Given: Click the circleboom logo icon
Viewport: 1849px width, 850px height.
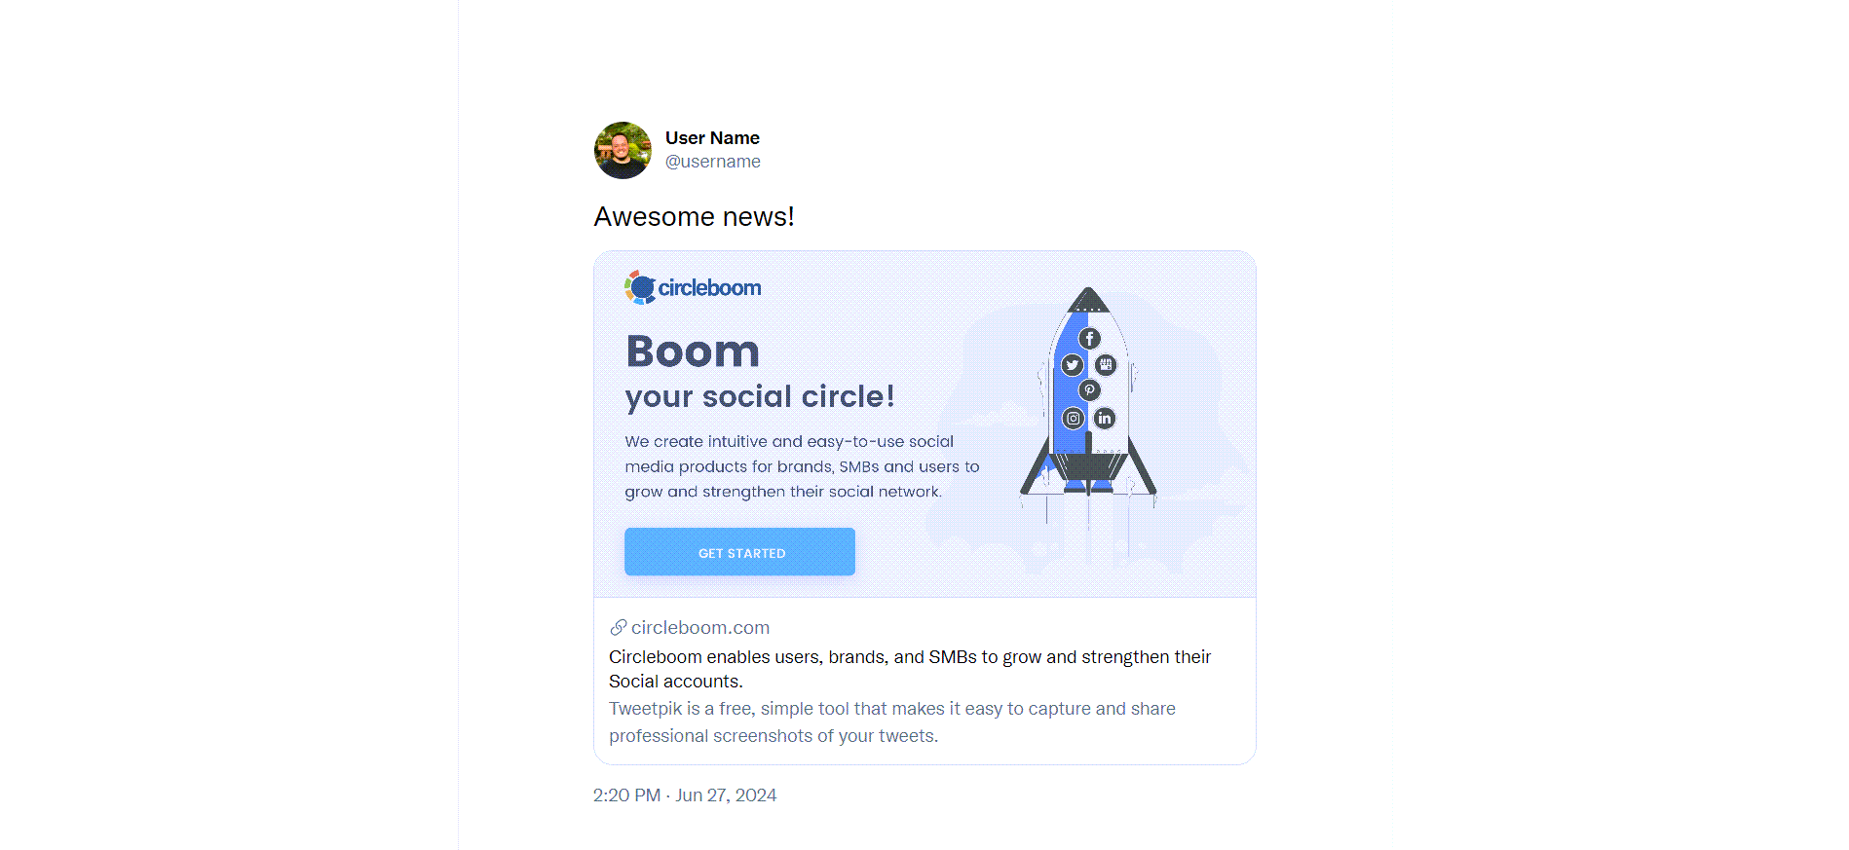Looking at the screenshot, I should click(x=640, y=287).
